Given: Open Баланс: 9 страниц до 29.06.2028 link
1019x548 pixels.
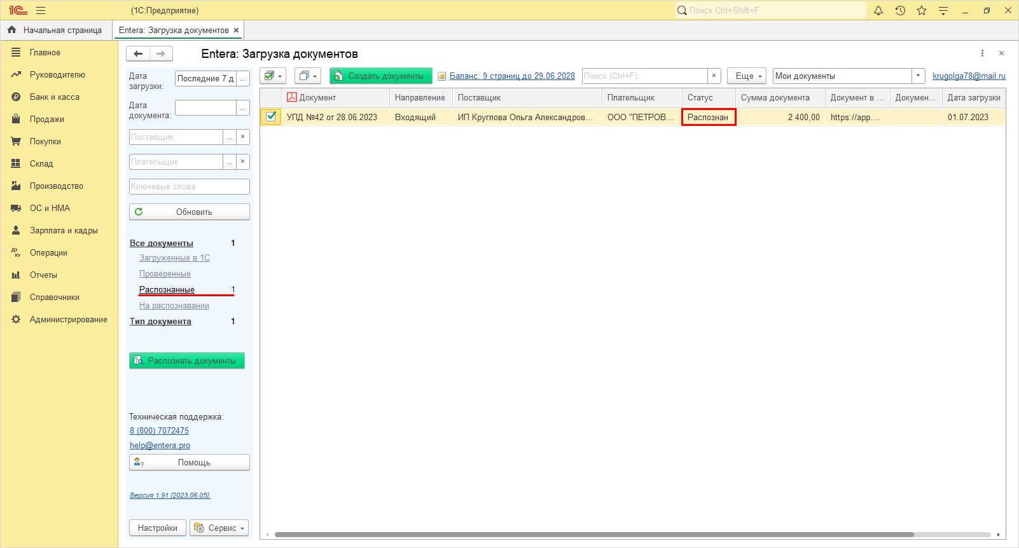Looking at the screenshot, I should [x=512, y=76].
